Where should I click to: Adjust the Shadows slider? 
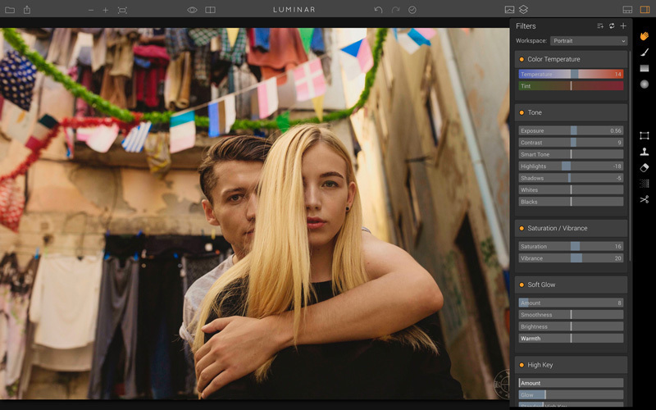tap(571, 178)
